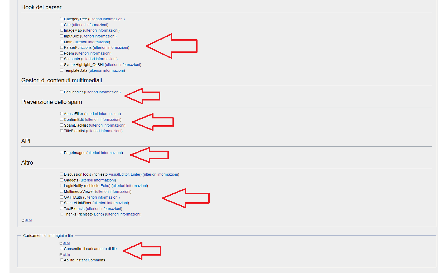Open ulteriori informazioni for TemplateData
This screenshot has height=273, width=447.
(x=107, y=70)
